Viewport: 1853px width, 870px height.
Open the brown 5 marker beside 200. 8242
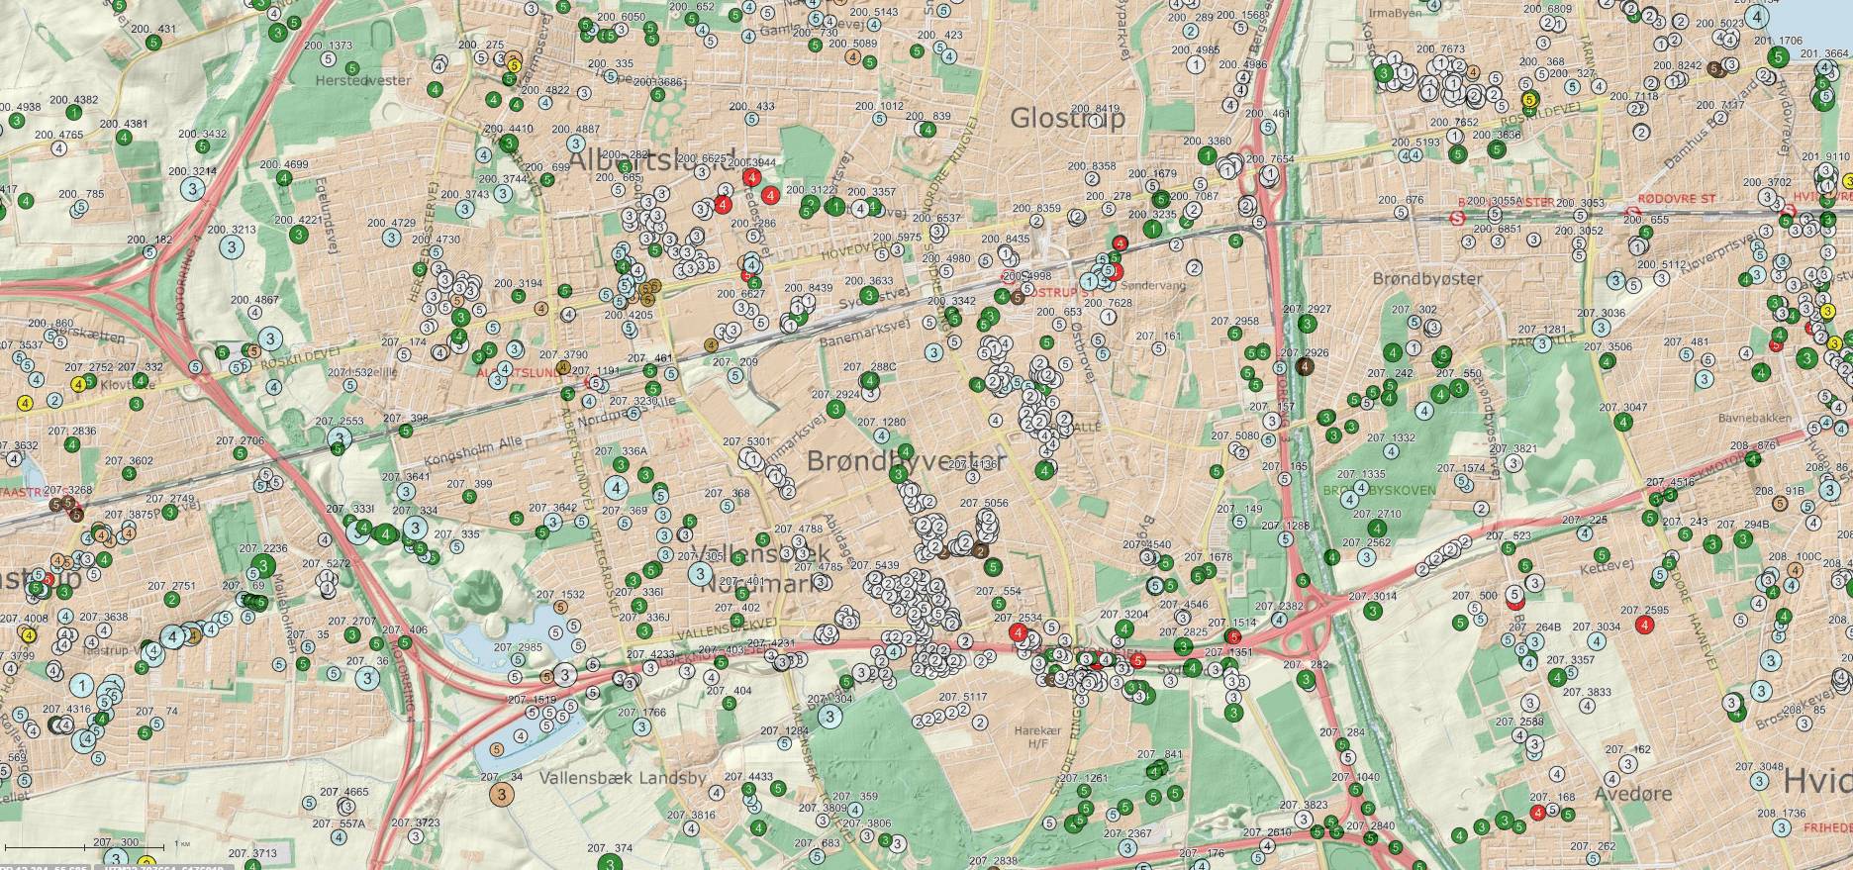click(x=1714, y=68)
